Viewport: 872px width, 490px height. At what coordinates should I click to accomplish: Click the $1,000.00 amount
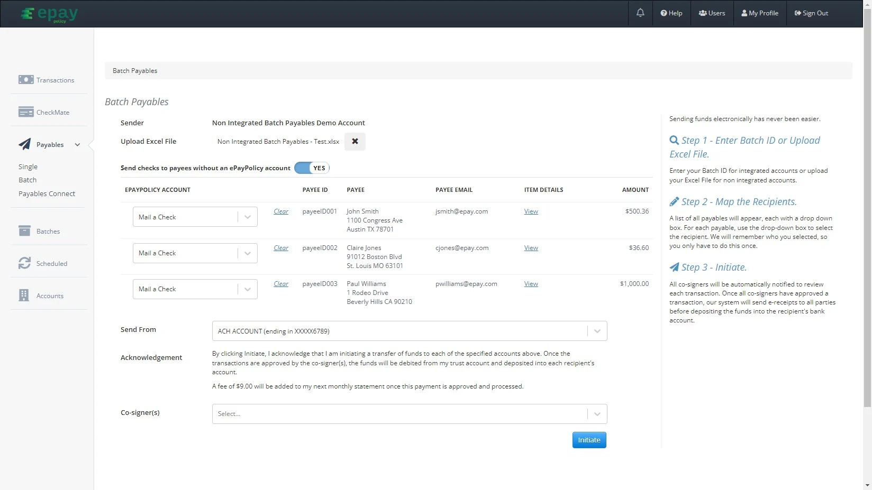tap(634, 284)
